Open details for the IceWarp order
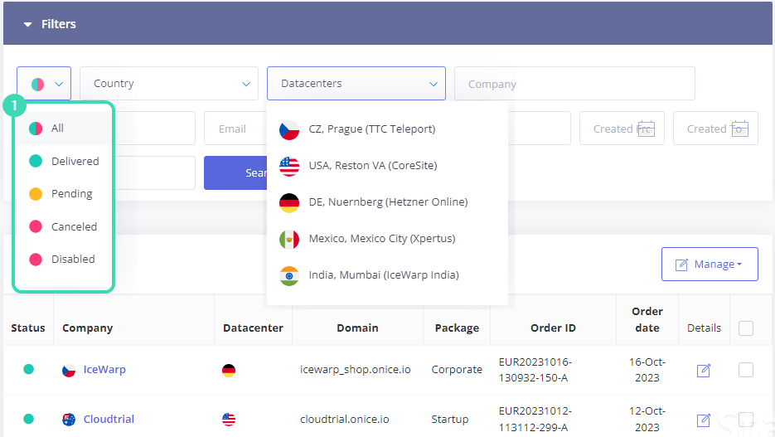Viewport: 775px width, 437px height. click(704, 370)
